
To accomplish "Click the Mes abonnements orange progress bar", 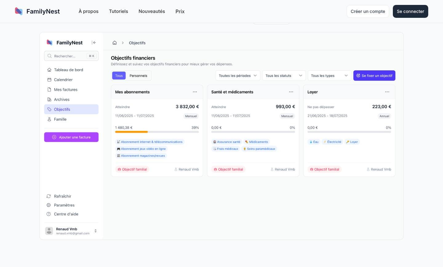I will pos(131,132).
